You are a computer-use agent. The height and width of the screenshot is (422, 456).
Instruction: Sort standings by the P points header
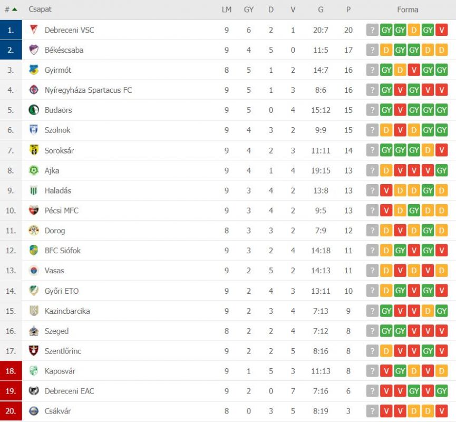pos(348,9)
